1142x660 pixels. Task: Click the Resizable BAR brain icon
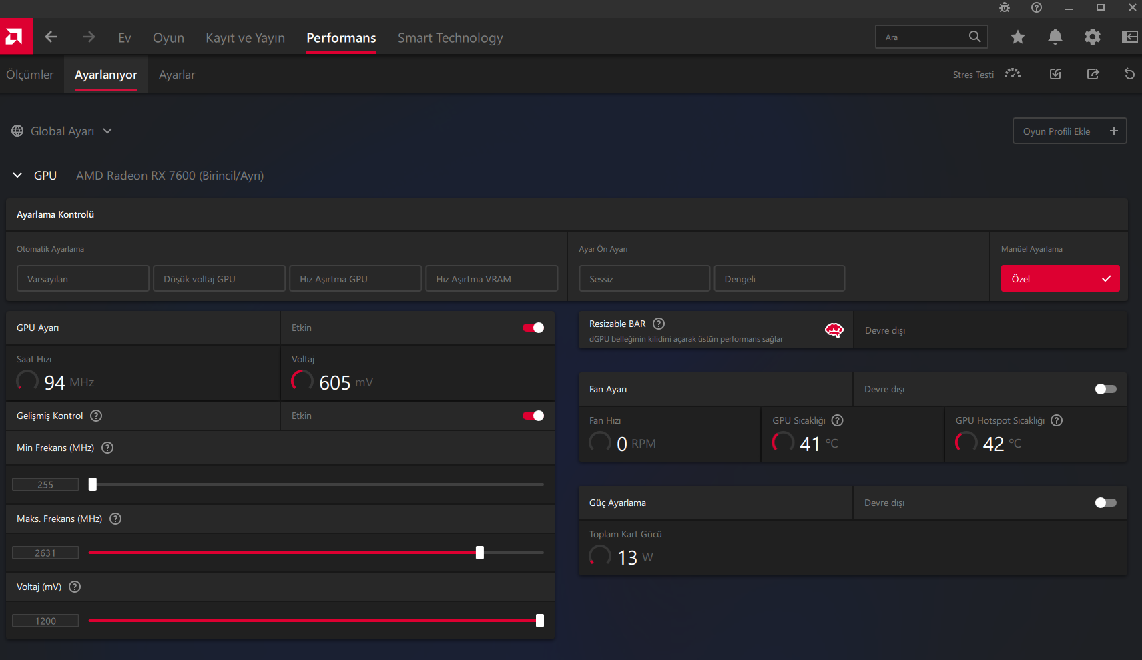tap(834, 330)
